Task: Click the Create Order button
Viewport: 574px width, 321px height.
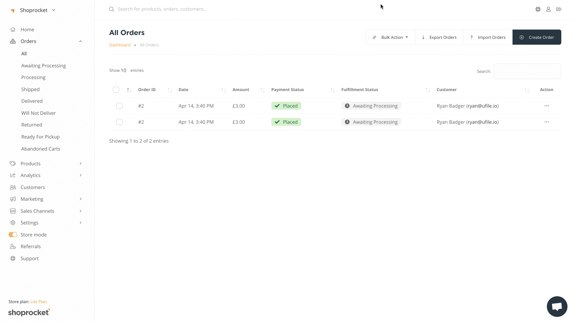Action: click(537, 37)
